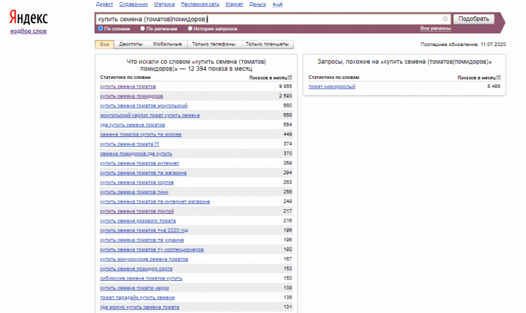Open query 'где купить семена томатов'
Image resolution: width=526 pixels, height=313 pixels.
(x=132, y=125)
